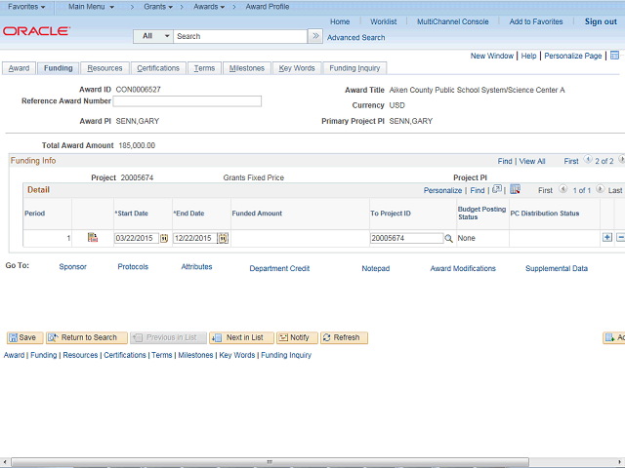The height and width of the screenshot is (468, 625).
Task: Click the Search text box
Action: click(x=240, y=36)
